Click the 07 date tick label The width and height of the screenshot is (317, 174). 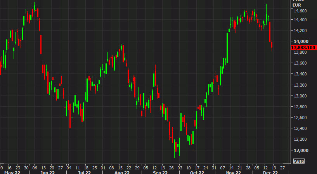(223, 168)
